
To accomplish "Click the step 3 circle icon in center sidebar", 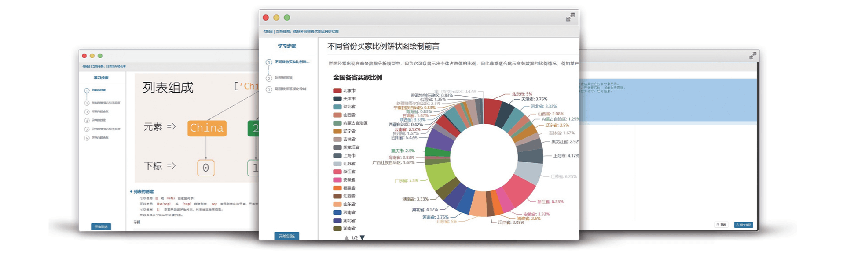I will [269, 89].
